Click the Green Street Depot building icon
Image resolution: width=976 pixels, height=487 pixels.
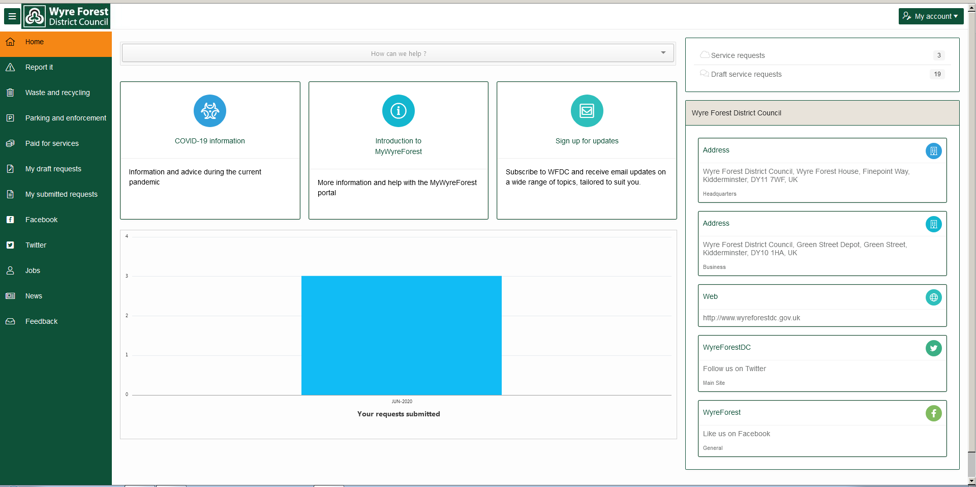point(934,224)
